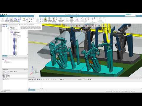Switch to the View ribbon tab
Image resolution: width=142 pixels, height=106 pixels.
11,16
